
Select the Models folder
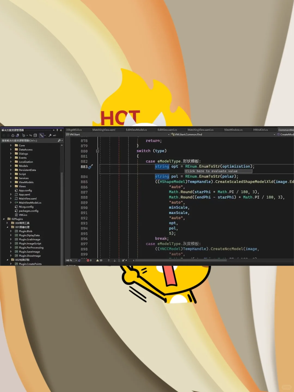[23, 166]
